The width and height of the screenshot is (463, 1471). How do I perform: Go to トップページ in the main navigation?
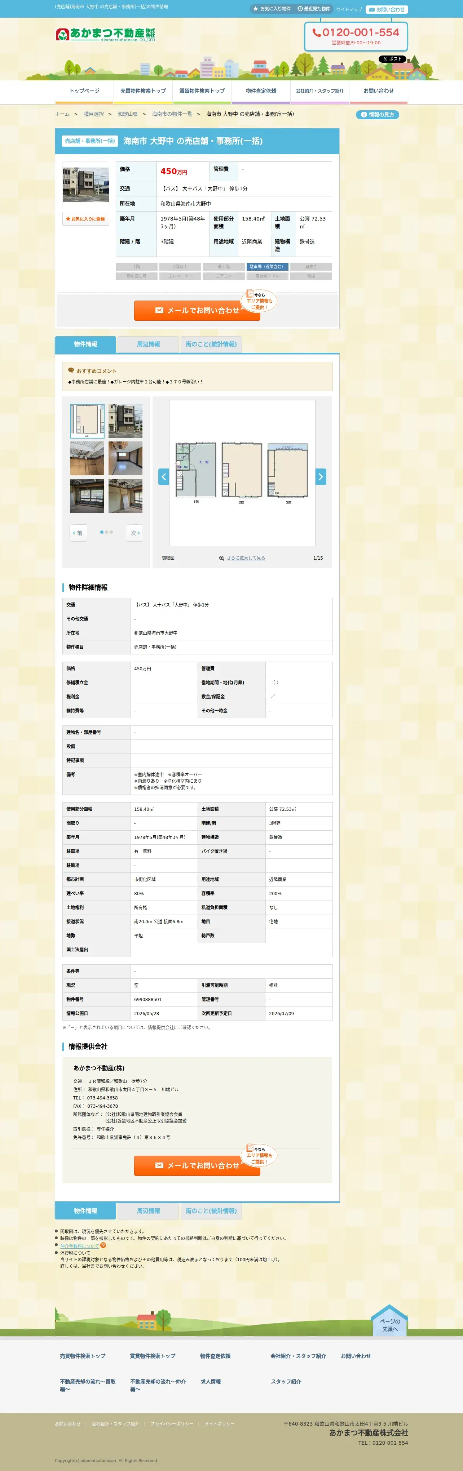pyautogui.click(x=84, y=92)
